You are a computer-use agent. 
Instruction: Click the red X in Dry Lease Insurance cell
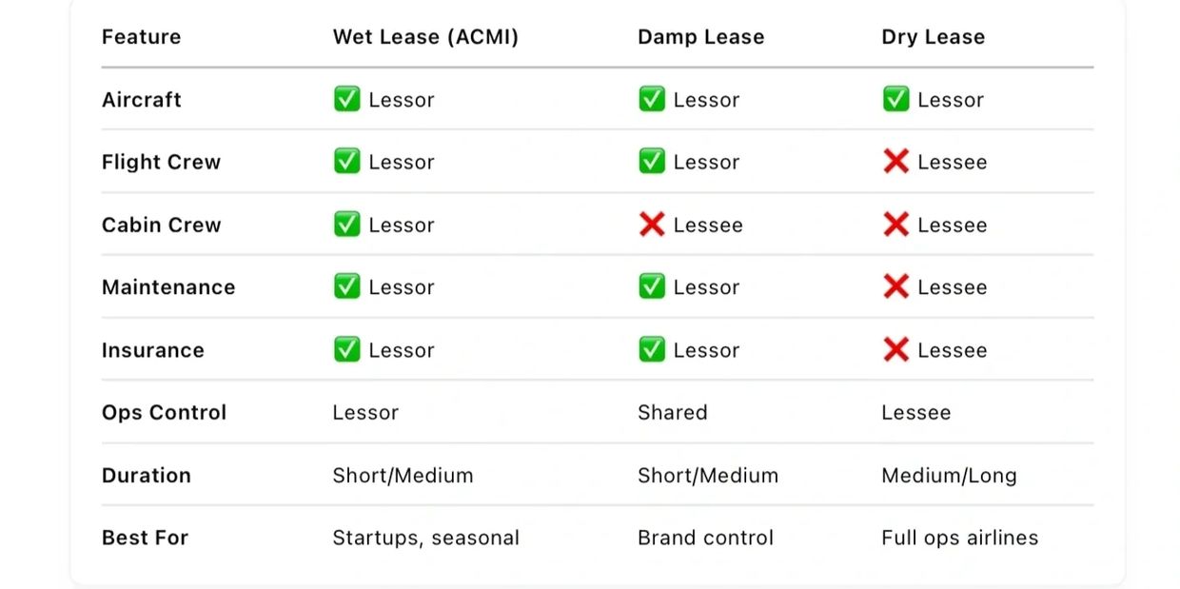click(x=895, y=349)
